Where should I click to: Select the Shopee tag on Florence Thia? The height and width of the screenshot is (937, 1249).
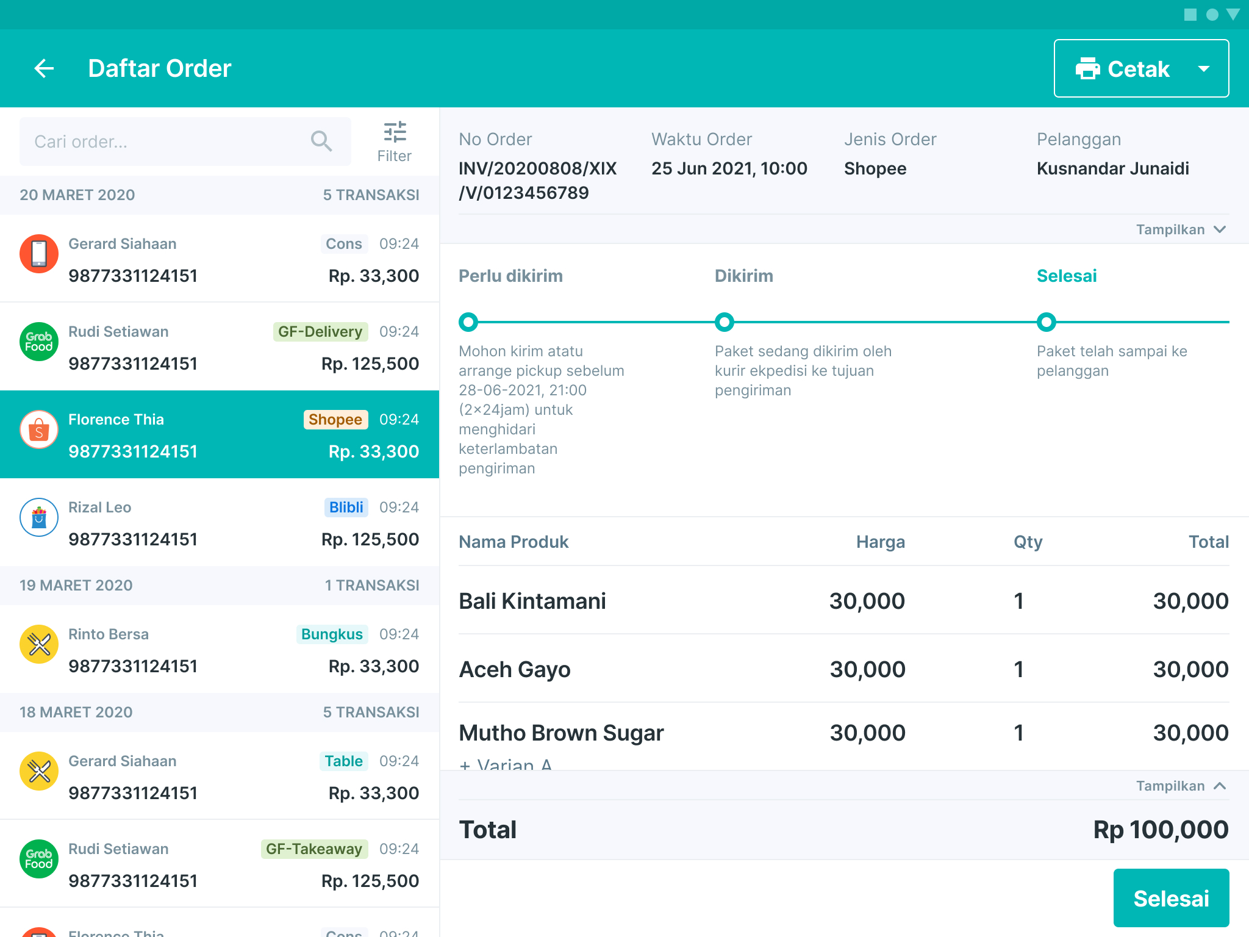(x=335, y=420)
